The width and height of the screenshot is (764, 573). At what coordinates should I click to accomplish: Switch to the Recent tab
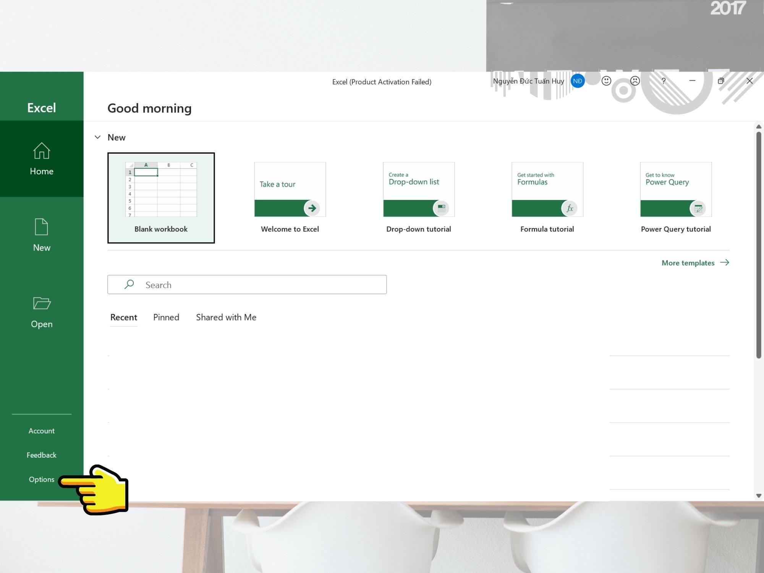pyautogui.click(x=124, y=317)
